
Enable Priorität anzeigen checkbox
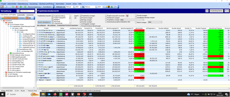point(136,15)
